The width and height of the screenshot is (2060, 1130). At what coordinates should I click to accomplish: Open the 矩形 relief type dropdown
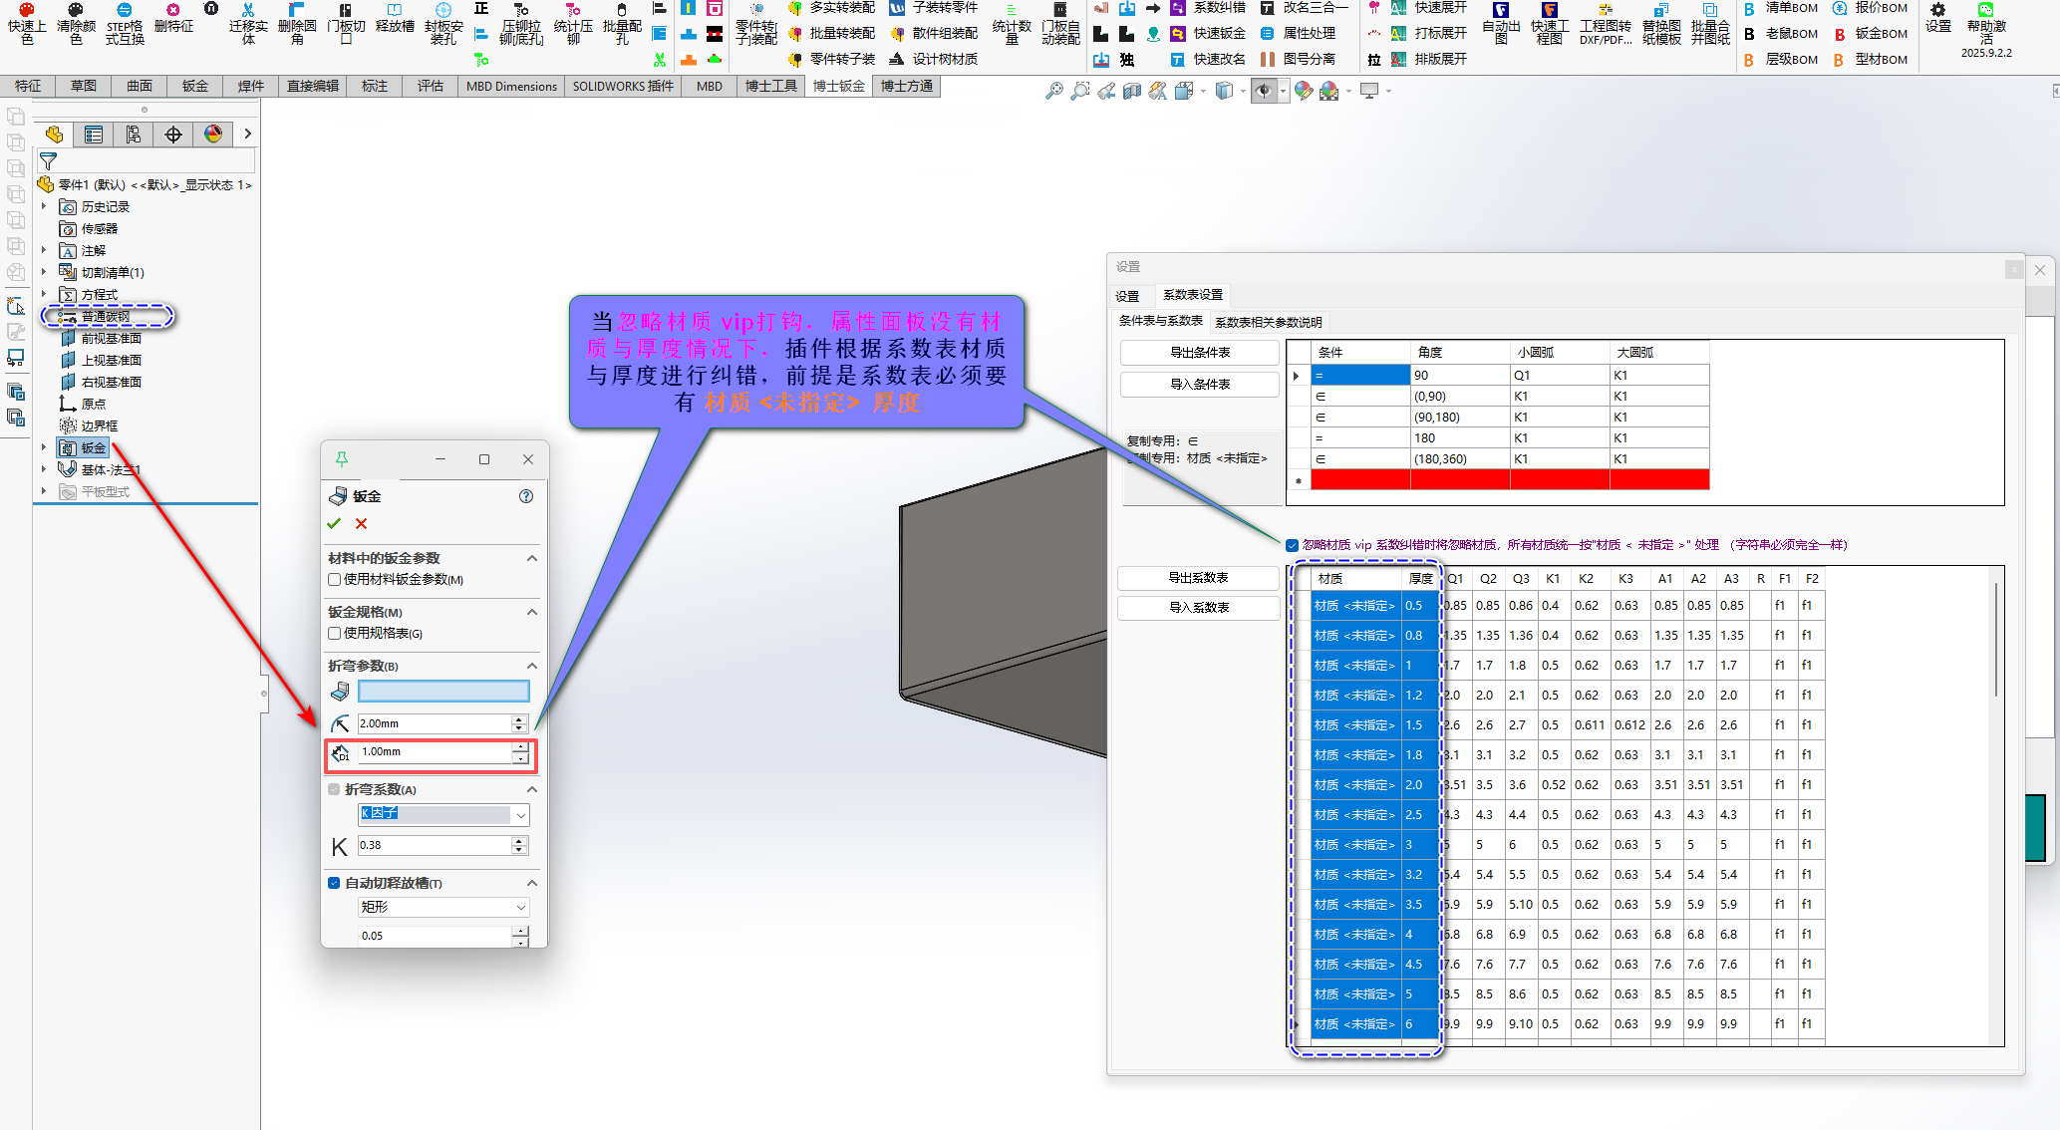pyautogui.click(x=519, y=907)
